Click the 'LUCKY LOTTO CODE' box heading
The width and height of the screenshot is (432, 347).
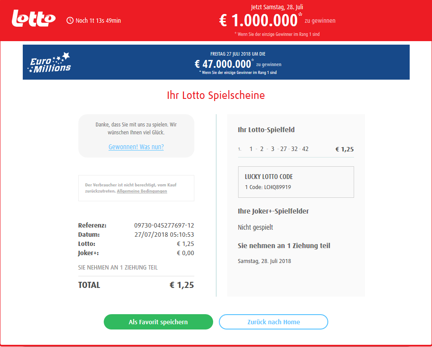pyautogui.click(x=269, y=176)
